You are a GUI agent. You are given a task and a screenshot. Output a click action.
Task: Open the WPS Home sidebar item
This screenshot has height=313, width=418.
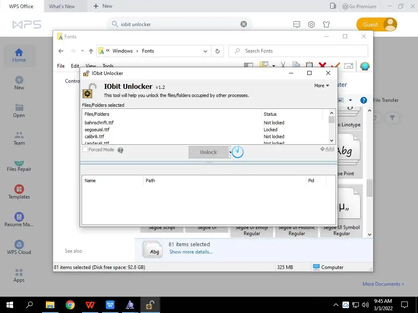pos(19,55)
